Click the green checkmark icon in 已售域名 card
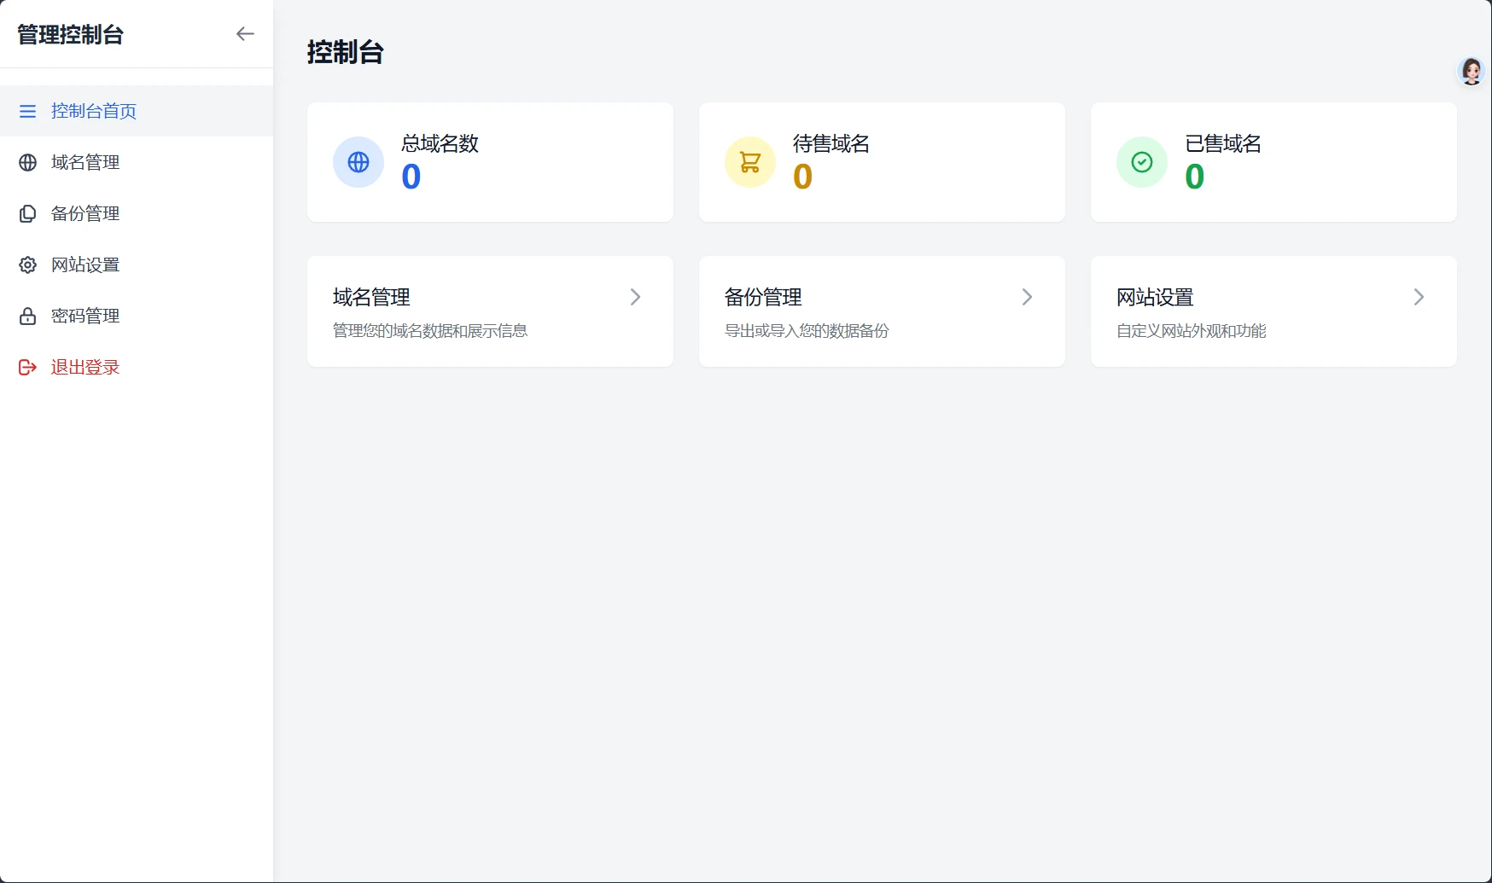 1141,162
